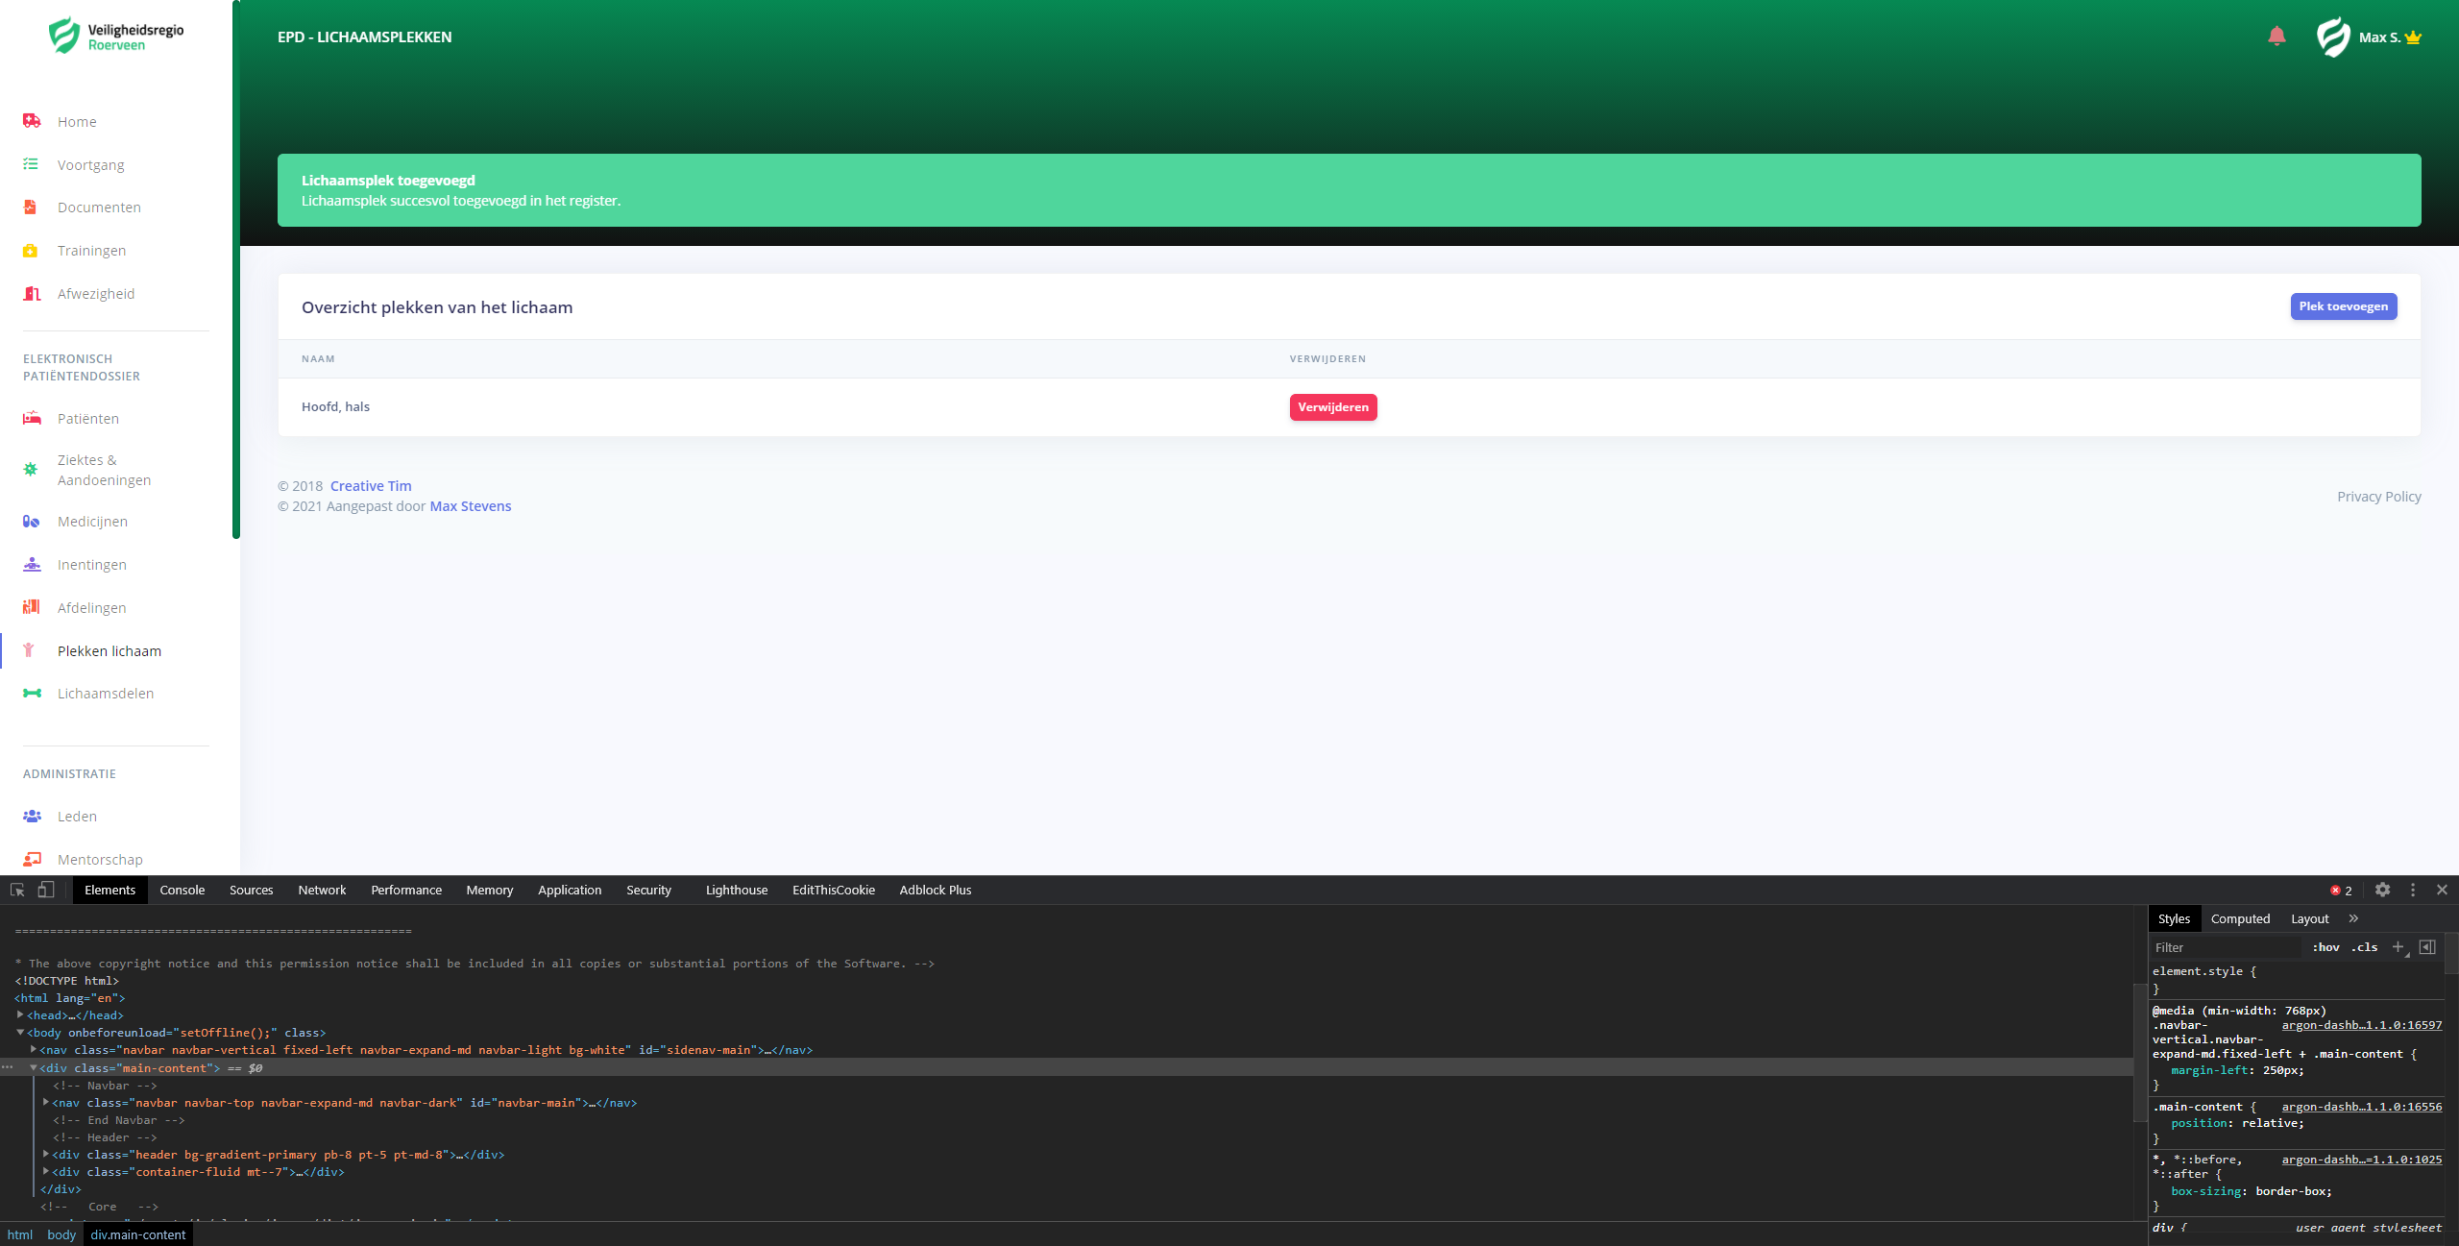The image size is (2459, 1246).
Task: Click the Leden users icon
Action: 32,817
